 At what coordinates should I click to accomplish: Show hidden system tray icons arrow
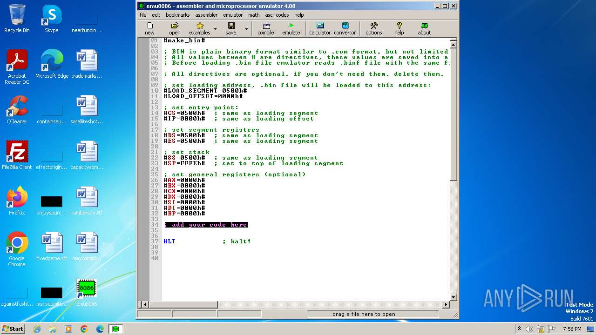click(519, 329)
